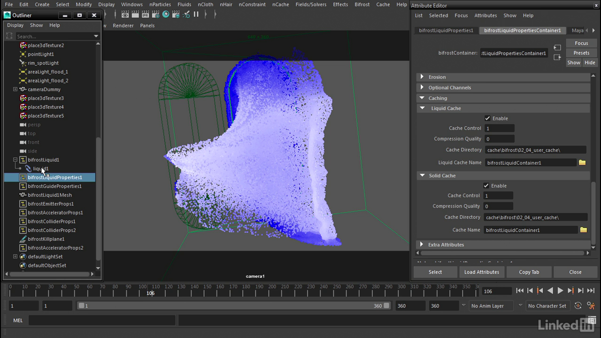The image size is (601, 338).
Task: Jump to next keyframe
Action: [x=570, y=291]
